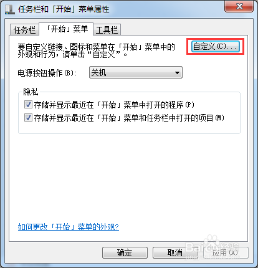Image resolution: width=258 pixels, height=268 pixels.
Task: Click the 电源按钮操作(B) label
Action: coord(47,73)
